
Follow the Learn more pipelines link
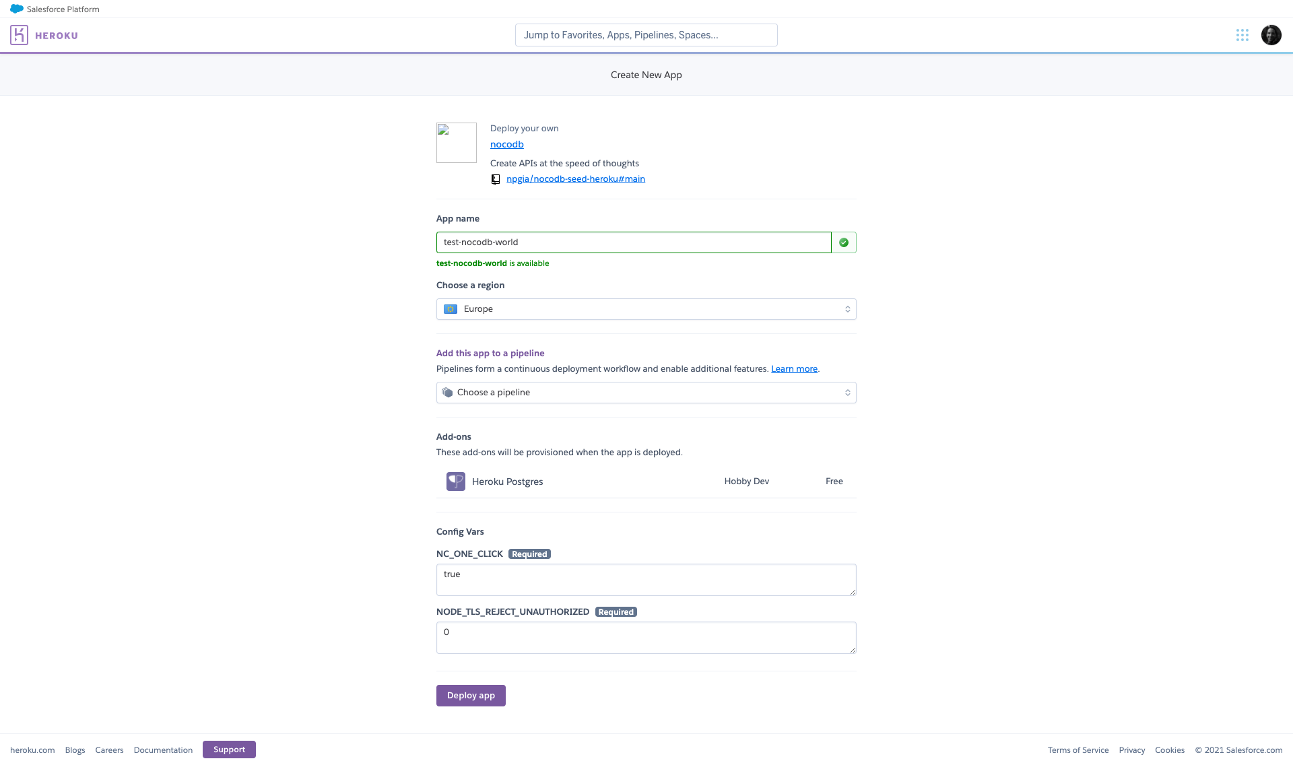[x=794, y=368]
